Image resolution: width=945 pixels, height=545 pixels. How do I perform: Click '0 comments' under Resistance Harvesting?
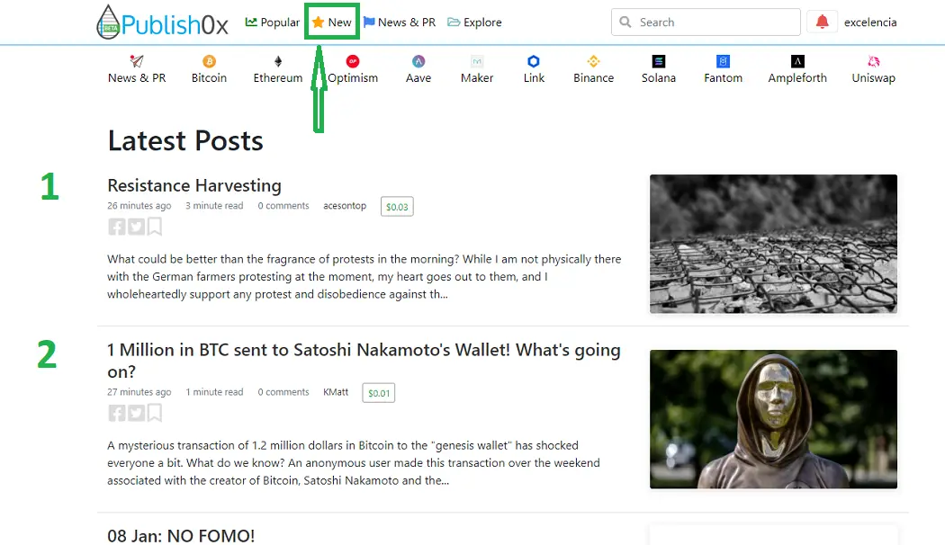coord(283,206)
